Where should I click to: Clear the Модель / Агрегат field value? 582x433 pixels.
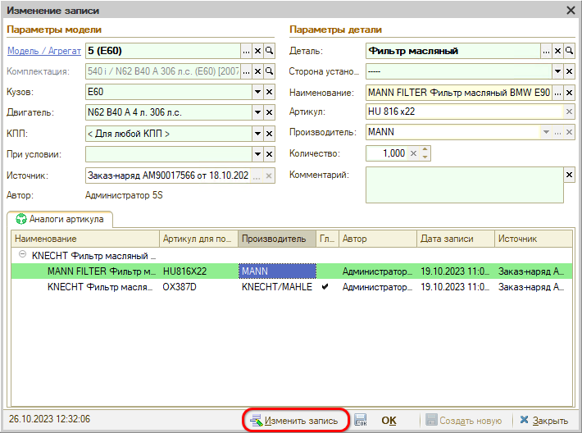[x=257, y=51]
